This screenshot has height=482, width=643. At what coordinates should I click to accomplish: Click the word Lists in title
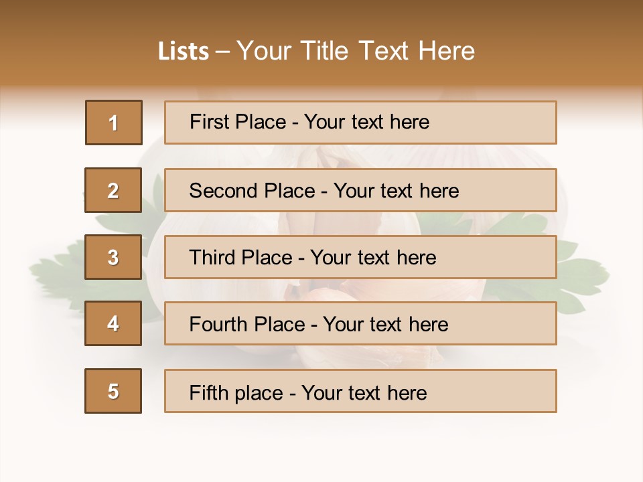tap(184, 52)
